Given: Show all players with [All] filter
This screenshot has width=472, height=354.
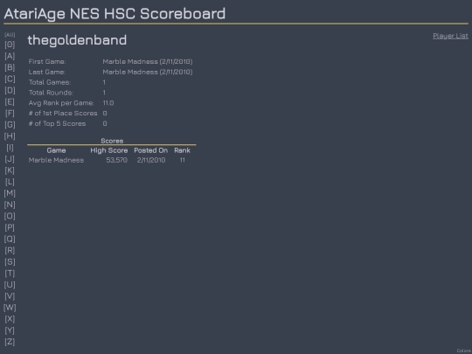Looking at the screenshot, I should tap(10, 35).
